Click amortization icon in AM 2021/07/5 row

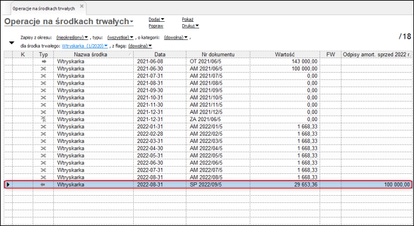coord(44,76)
